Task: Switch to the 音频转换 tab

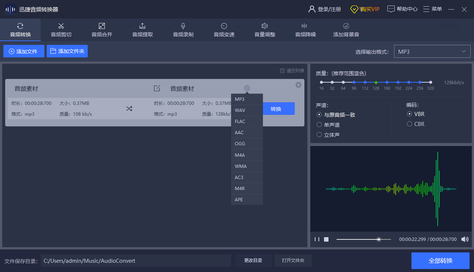Action: (x=20, y=30)
